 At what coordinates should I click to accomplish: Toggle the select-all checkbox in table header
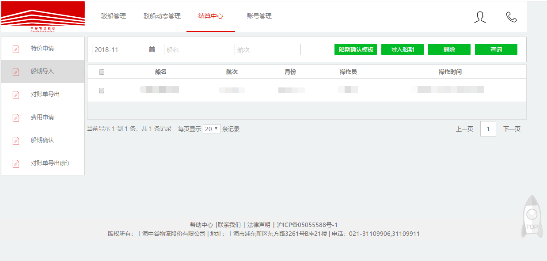click(x=102, y=72)
